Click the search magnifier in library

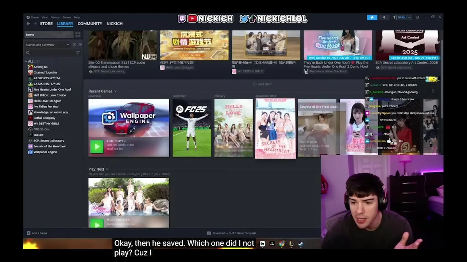pyautogui.click(x=28, y=53)
